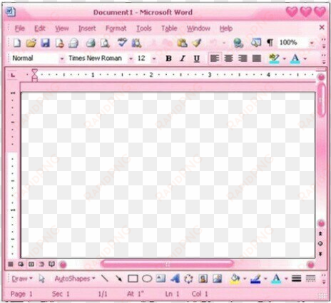
Task: Open the 100% zoom dropdown
Action: pyautogui.click(x=312, y=43)
